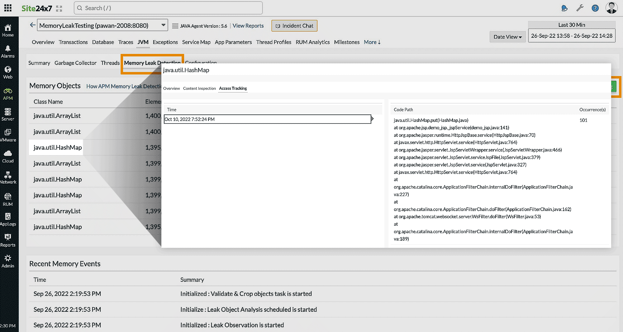
Task: Open the Web section in the sidebar
Action: pos(8,73)
